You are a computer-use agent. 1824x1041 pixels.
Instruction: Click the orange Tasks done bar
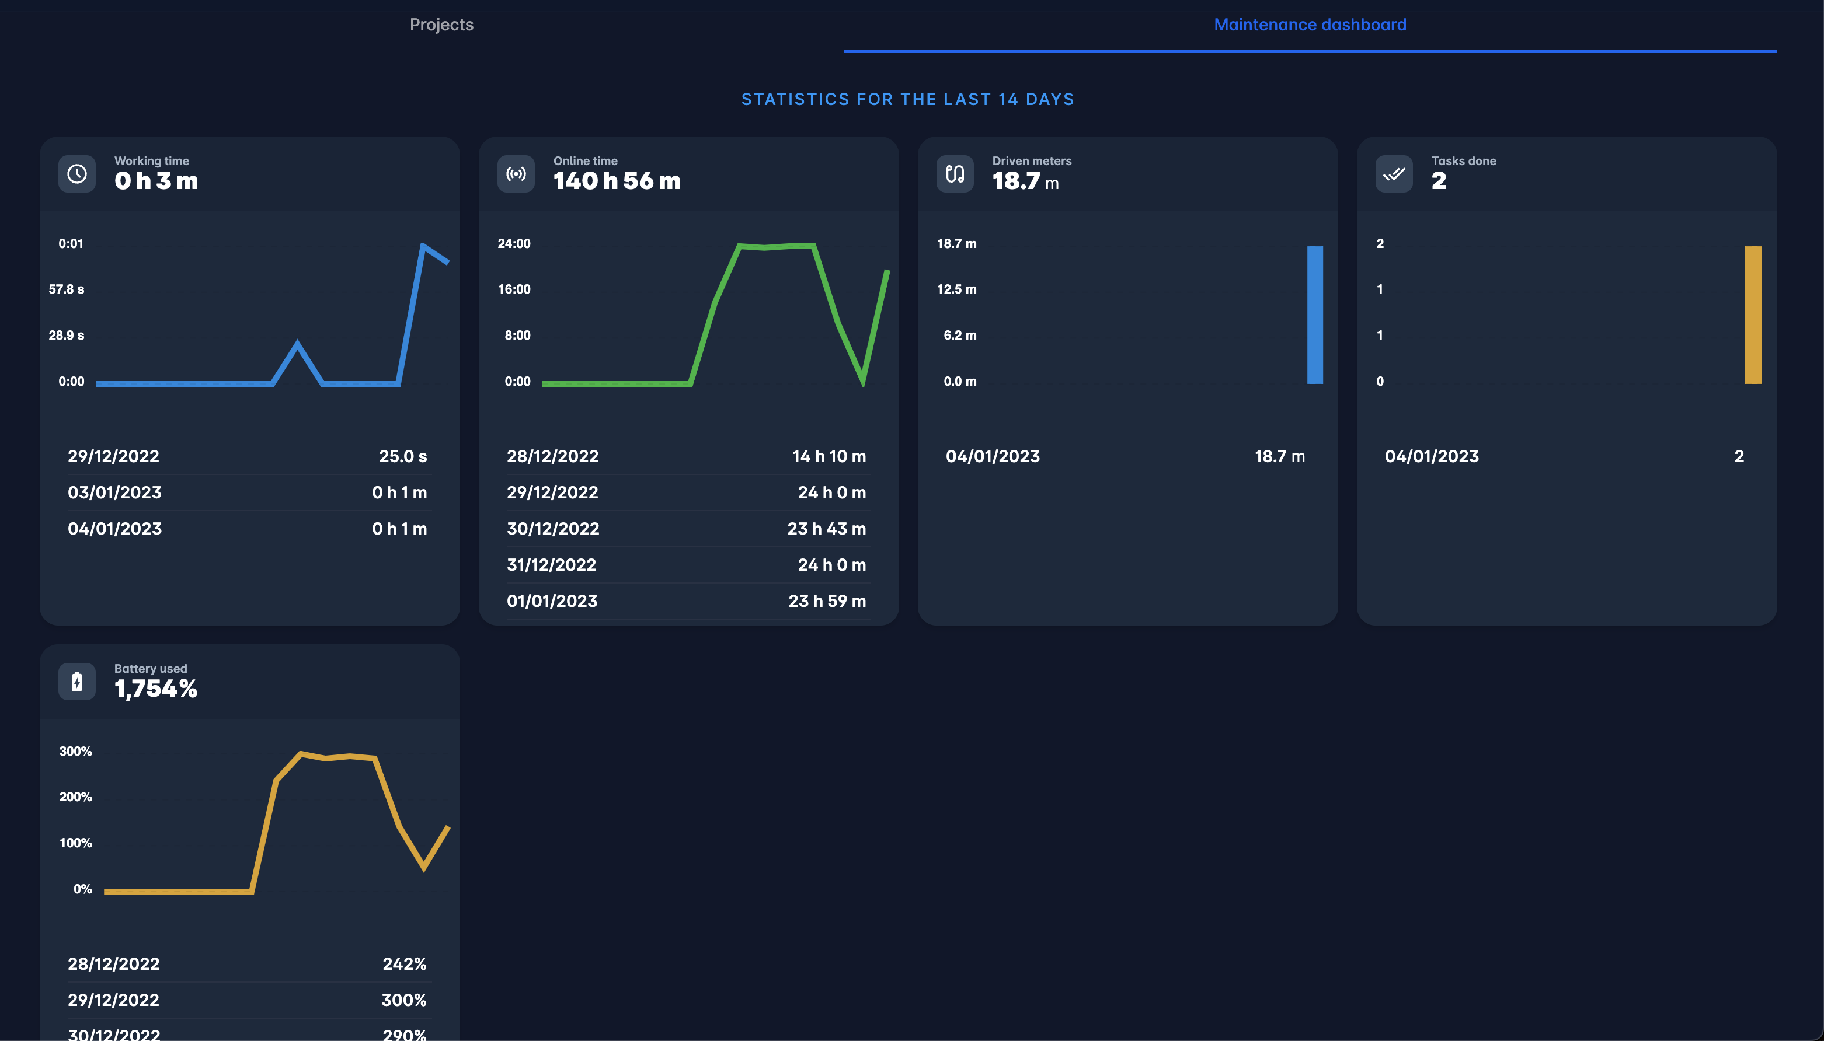(x=1752, y=315)
